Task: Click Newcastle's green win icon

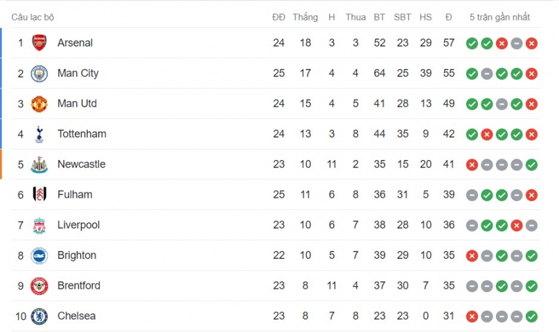Action: coord(531,165)
